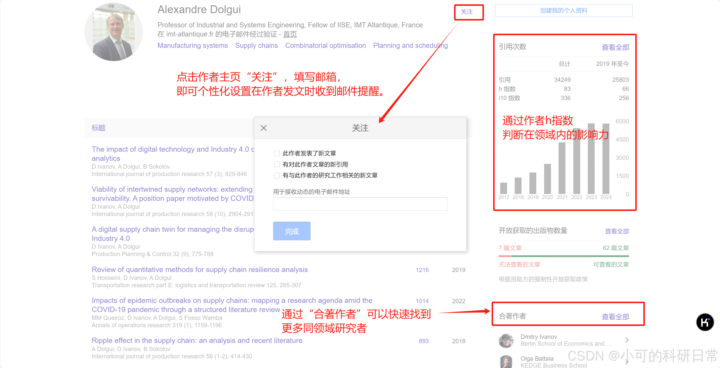Enable 有与此作者的研究工作相关的新文章 checkbox

coord(277,176)
